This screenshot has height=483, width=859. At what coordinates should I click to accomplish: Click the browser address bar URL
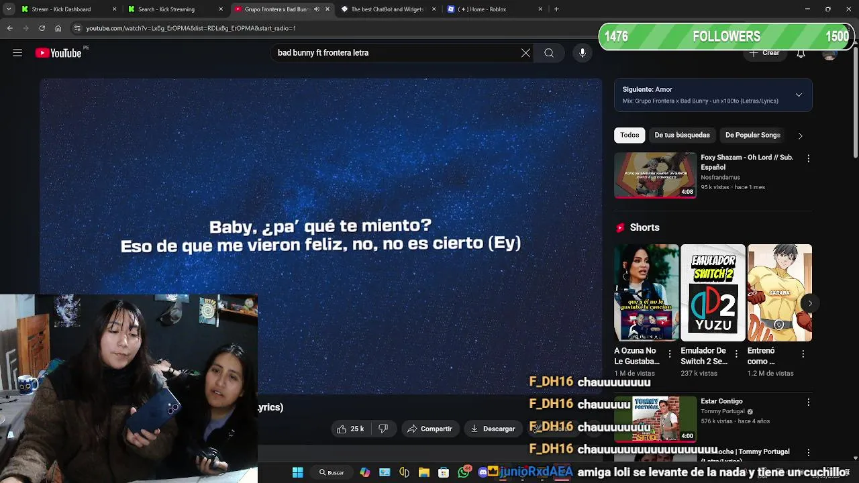pyautogui.click(x=191, y=28)
